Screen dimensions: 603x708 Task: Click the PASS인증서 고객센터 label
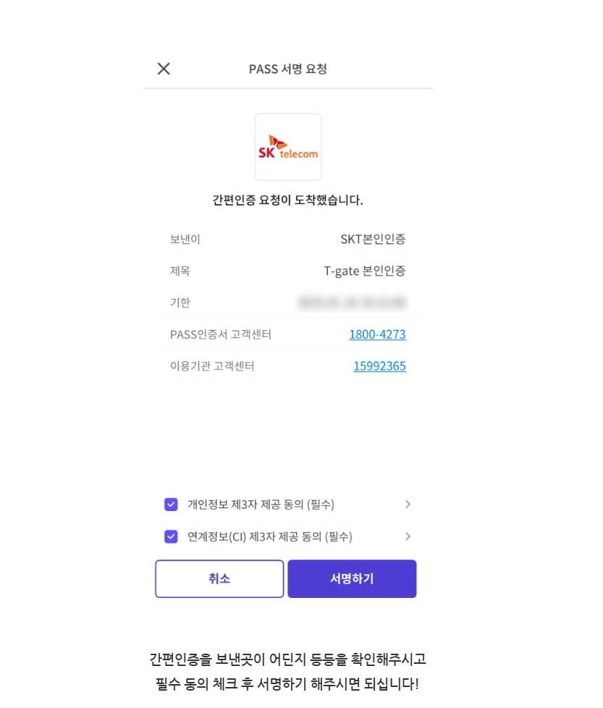(221, 334)
